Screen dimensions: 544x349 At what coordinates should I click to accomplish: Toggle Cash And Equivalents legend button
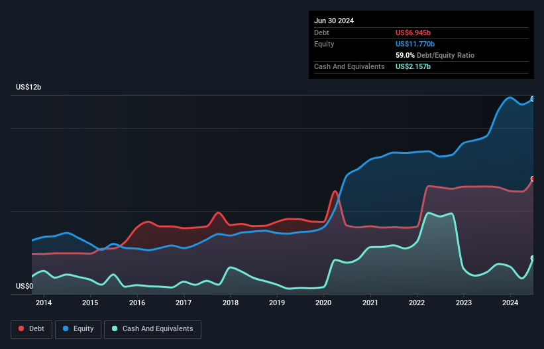(x=152, y=329)
